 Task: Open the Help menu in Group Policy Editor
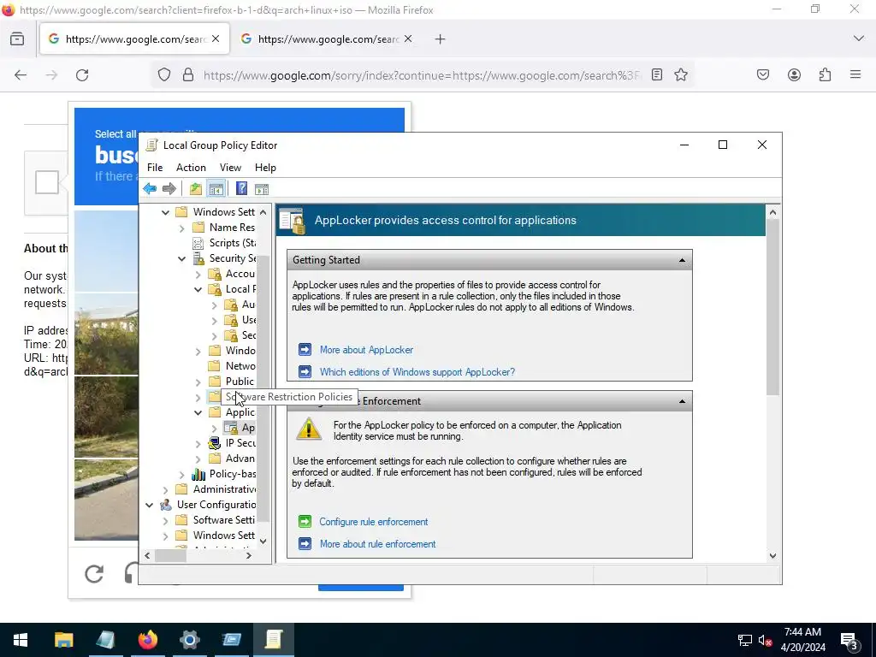pyautogui.click(x=265, y=168)
